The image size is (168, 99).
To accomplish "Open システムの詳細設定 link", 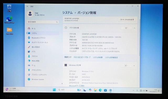I will (x=111, y=58).
